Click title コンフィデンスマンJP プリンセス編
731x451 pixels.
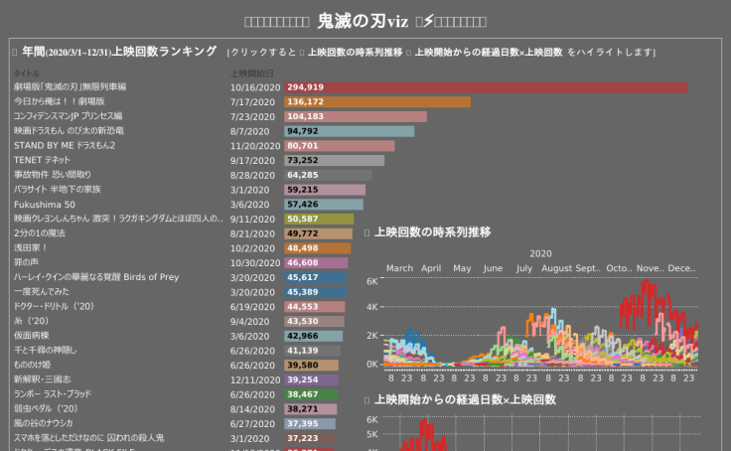tap(69, 116)
